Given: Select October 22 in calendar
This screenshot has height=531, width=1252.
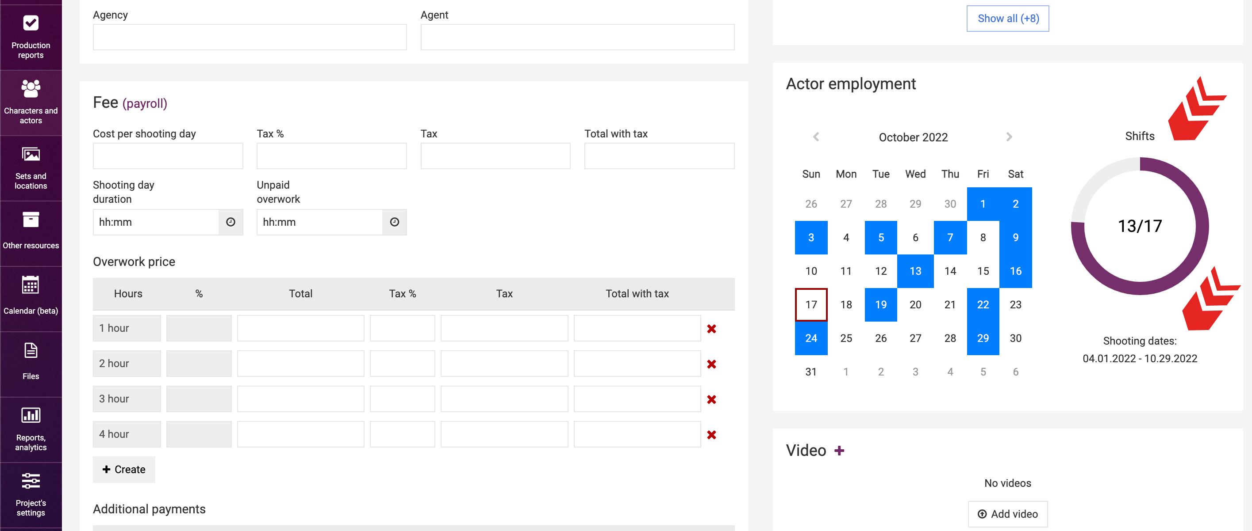Looking at the screenshot, I should (x=983, y=305).
